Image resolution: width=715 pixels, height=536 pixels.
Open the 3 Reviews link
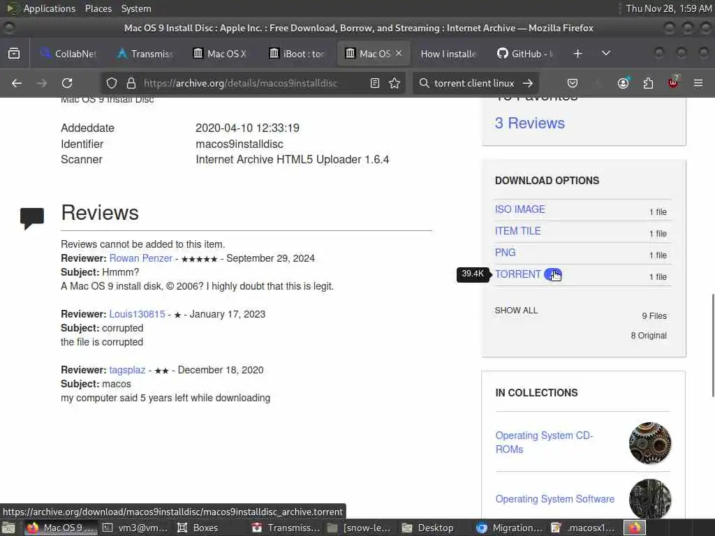(529, 123)
